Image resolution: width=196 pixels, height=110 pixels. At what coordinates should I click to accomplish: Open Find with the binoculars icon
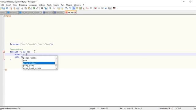[42, 8]
